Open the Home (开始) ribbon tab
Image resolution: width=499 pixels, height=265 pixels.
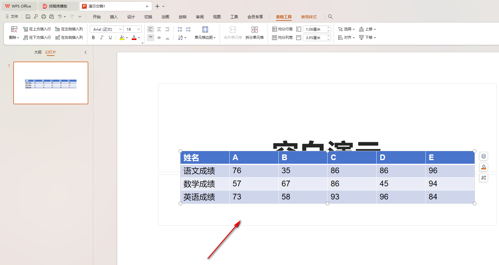(x=96, y=17)
